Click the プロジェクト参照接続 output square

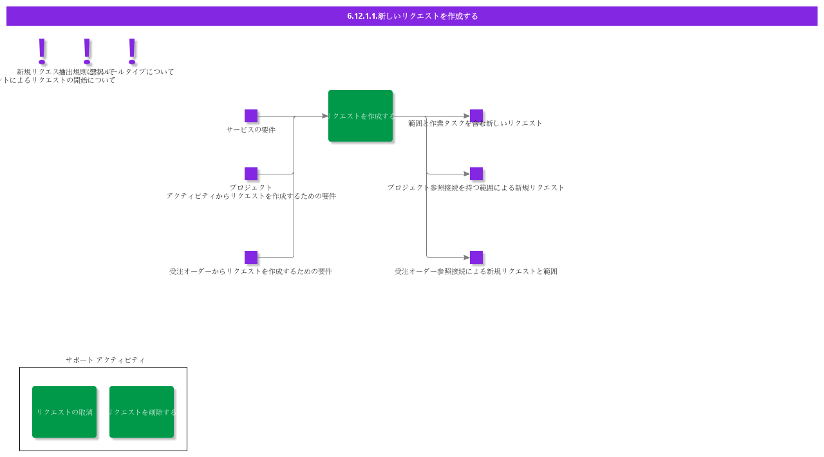[476, 174]
